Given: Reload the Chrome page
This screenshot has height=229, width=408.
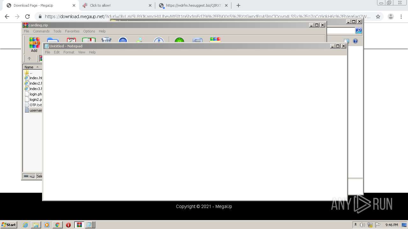Looking at the screenshot, I should click(27, 17).
